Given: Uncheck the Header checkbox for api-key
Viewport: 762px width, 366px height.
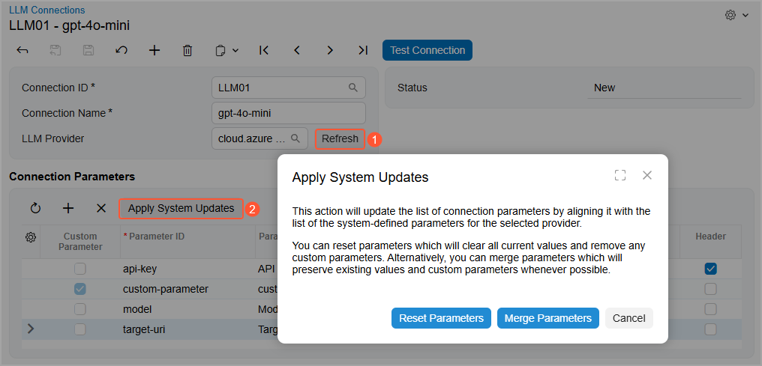Looking at the screenshot, I should pyautogui.click(x=710, y=269).
